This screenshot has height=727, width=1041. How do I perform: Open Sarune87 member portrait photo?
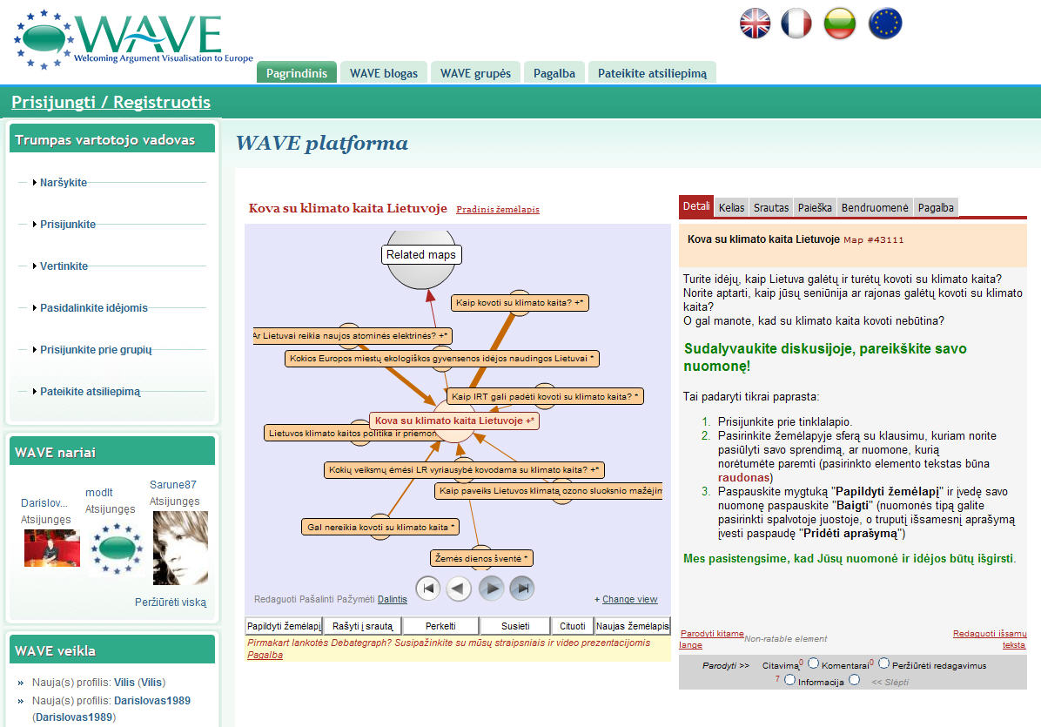(x=180, y=548)
